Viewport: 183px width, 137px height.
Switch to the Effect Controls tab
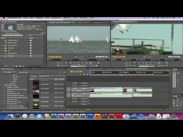tap(83, 22)
